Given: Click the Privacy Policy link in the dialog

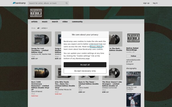Looking at the screenshot, I should [96, 47].
